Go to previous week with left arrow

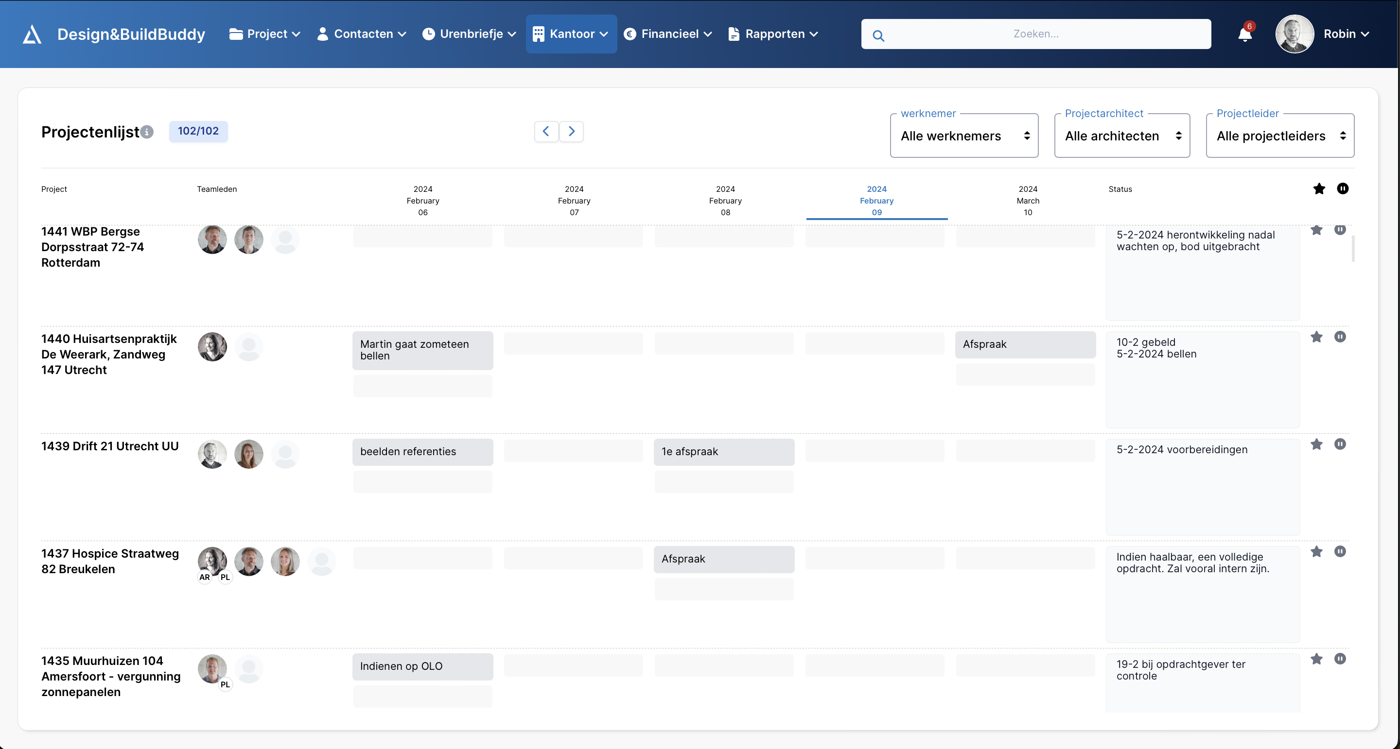[546, 132]
